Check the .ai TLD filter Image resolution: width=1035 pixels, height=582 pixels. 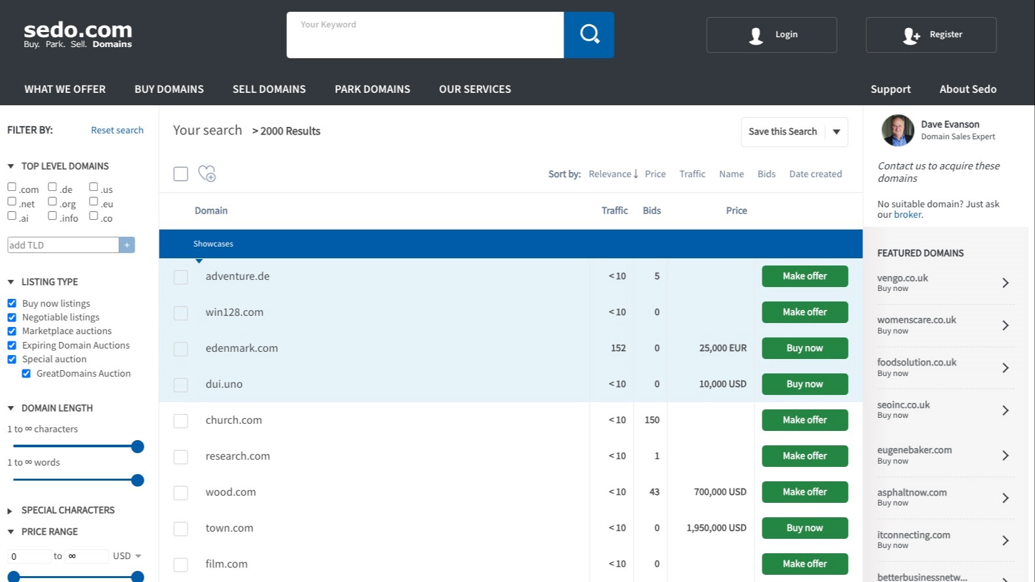[12, 216]
